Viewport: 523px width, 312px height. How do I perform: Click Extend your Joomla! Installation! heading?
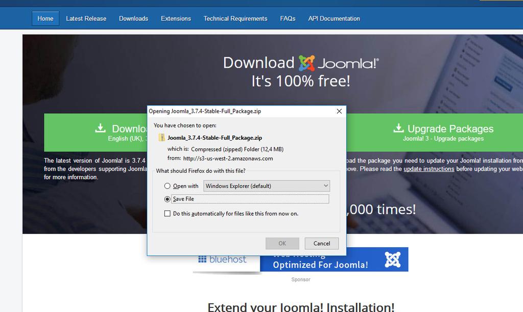[301, 307]
